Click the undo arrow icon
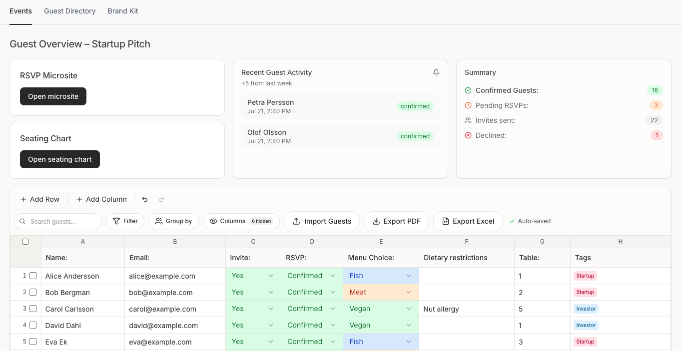This screenshot has width=682, height=351. 145,199
